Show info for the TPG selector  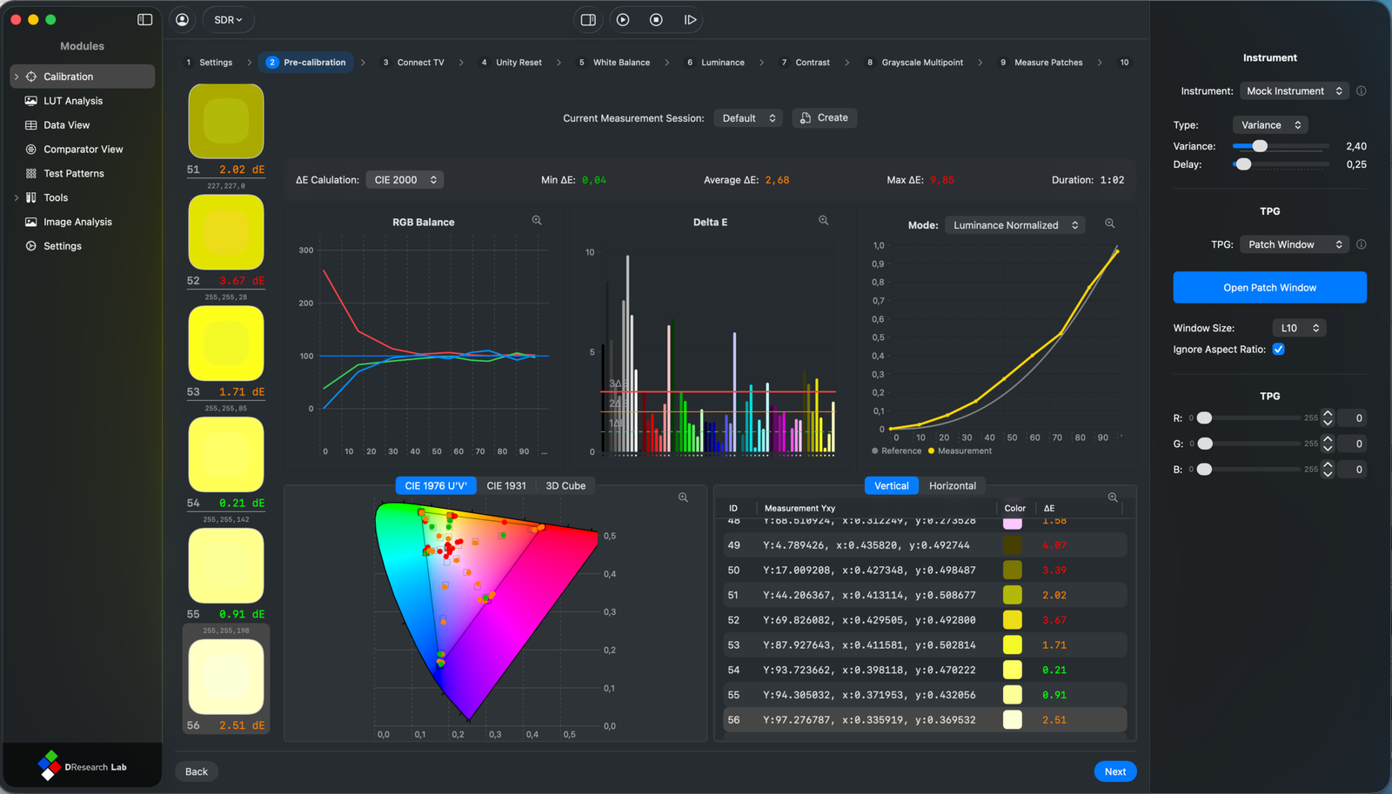pyautogui.click(x=1362, y=244)
